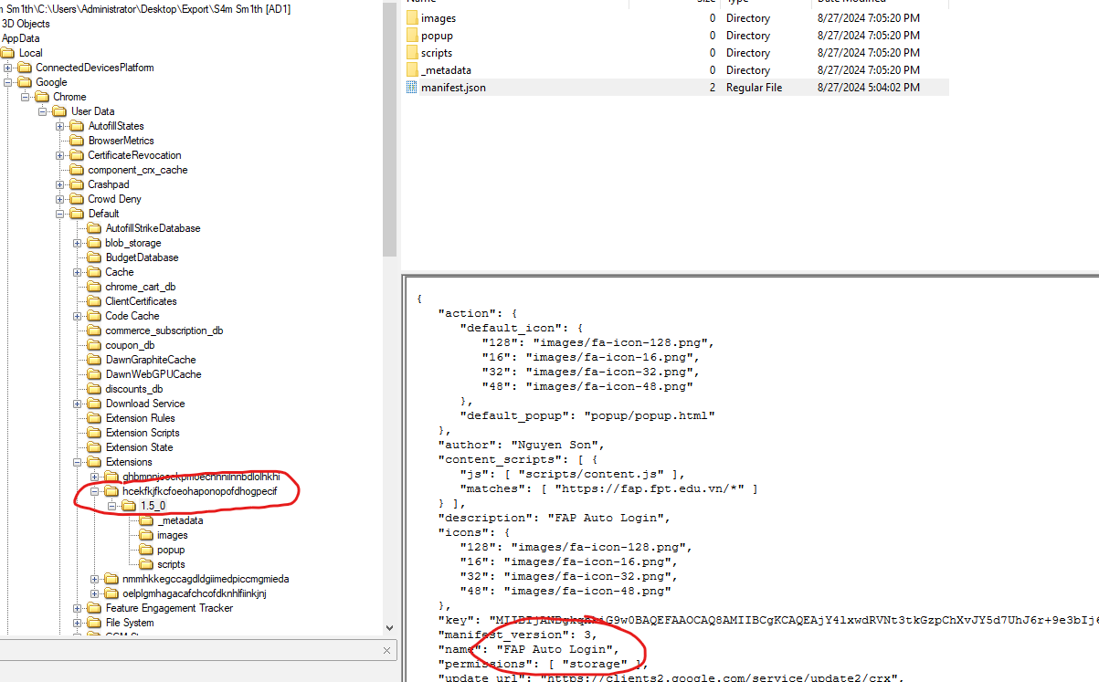The height and width of the screenshot is (682, 1099).
Task: Click the Extensions folder icon
Action: (95, 462)
